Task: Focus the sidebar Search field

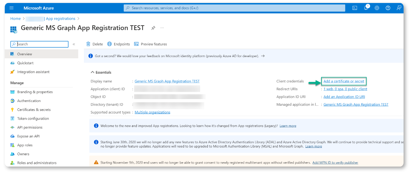Action: (x=40, y=44)
